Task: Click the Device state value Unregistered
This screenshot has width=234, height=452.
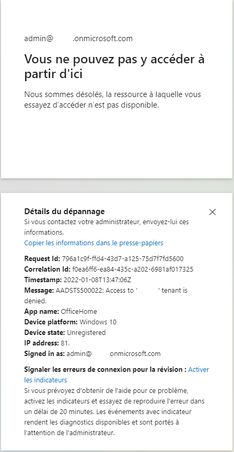Action: coord(86,333)
